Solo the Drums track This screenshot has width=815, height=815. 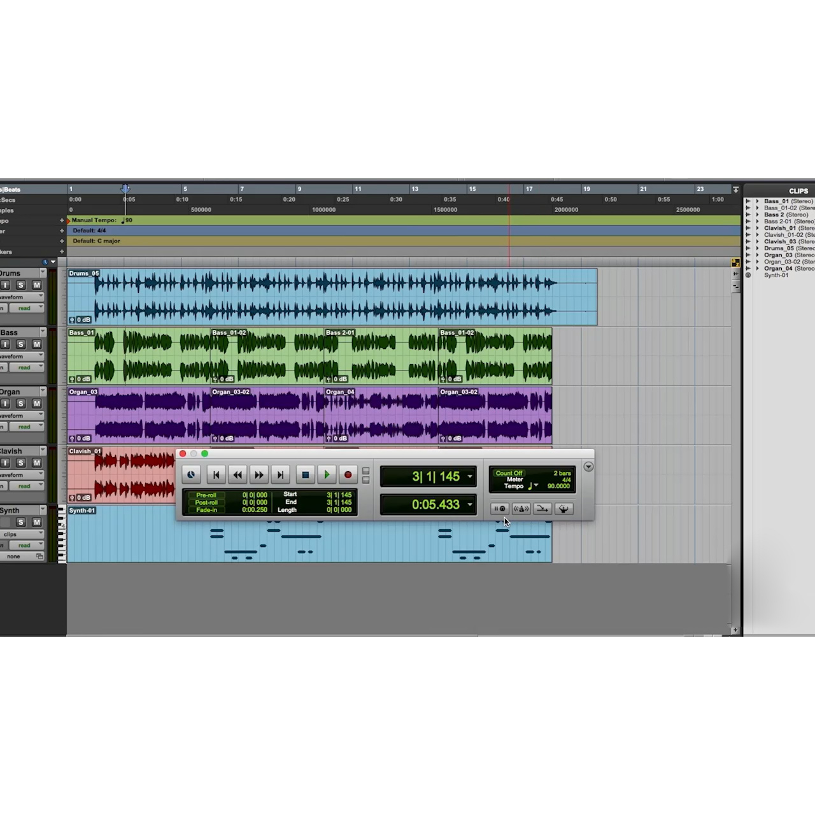[x=20, y=285]
